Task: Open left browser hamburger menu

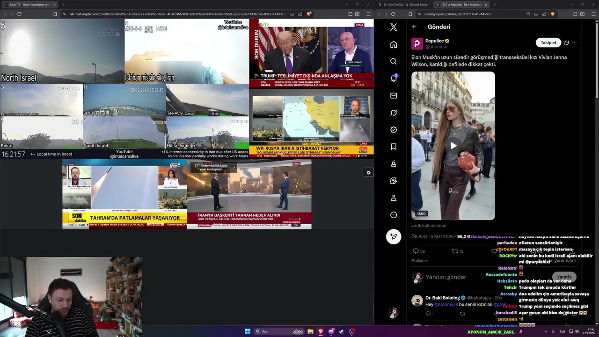Action: (368, 14)
